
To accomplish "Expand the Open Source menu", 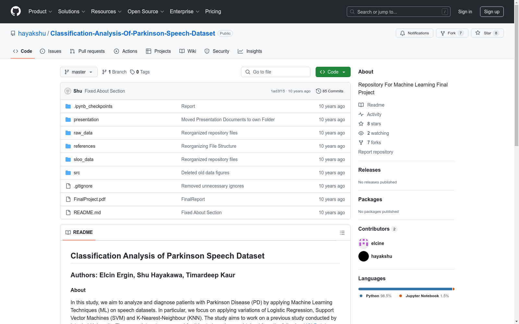I will pyautogui.click(x=146, y=12).
